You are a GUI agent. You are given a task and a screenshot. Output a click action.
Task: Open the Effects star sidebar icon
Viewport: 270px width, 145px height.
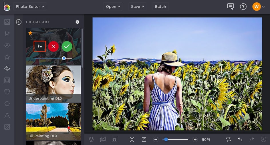[x=7, y=57]
